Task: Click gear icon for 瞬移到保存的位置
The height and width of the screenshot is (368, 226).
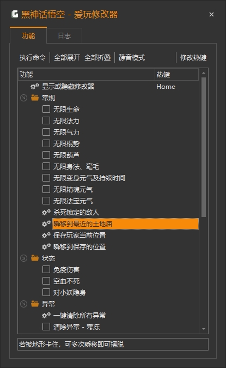Action: pos(46,246)
